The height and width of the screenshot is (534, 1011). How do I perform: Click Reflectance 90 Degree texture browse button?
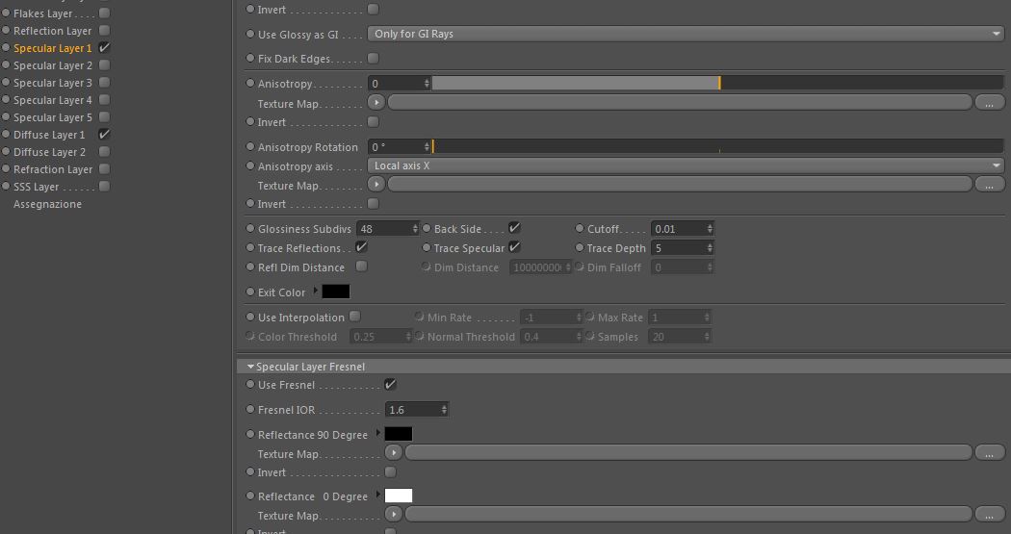pyautogui.click(x=989, y=453)
